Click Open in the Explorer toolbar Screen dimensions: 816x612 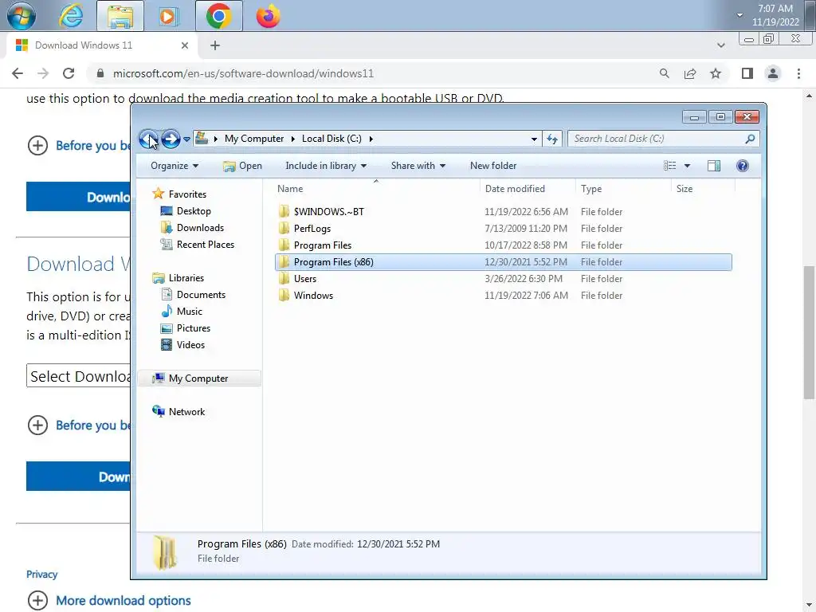(242, 166)
